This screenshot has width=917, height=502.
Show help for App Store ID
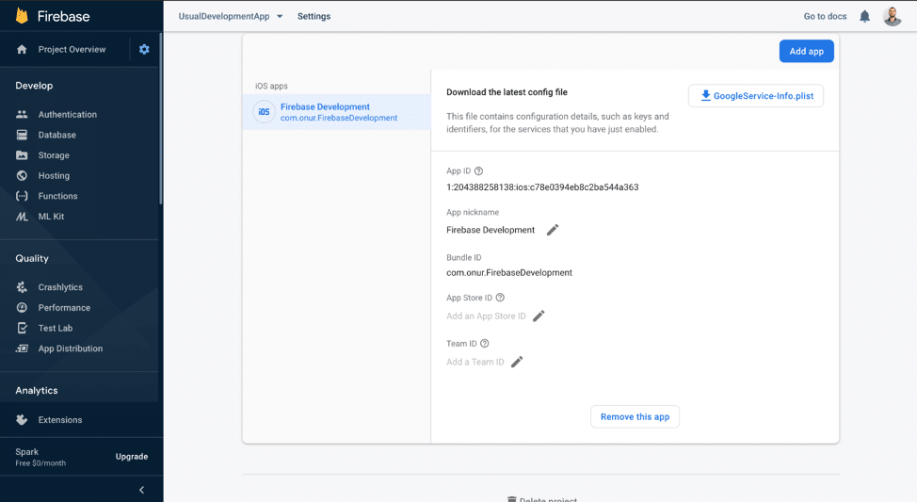coord(499,298)
